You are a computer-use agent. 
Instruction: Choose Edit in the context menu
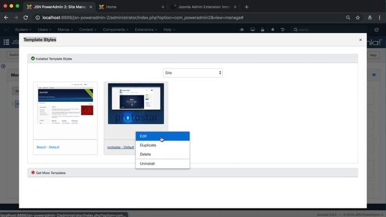162,136
